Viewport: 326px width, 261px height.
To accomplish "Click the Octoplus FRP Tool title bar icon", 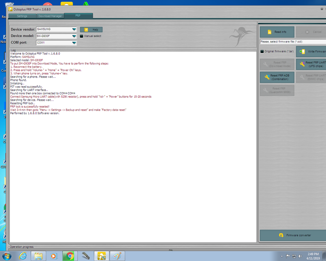I will click(x=10, y=9).
